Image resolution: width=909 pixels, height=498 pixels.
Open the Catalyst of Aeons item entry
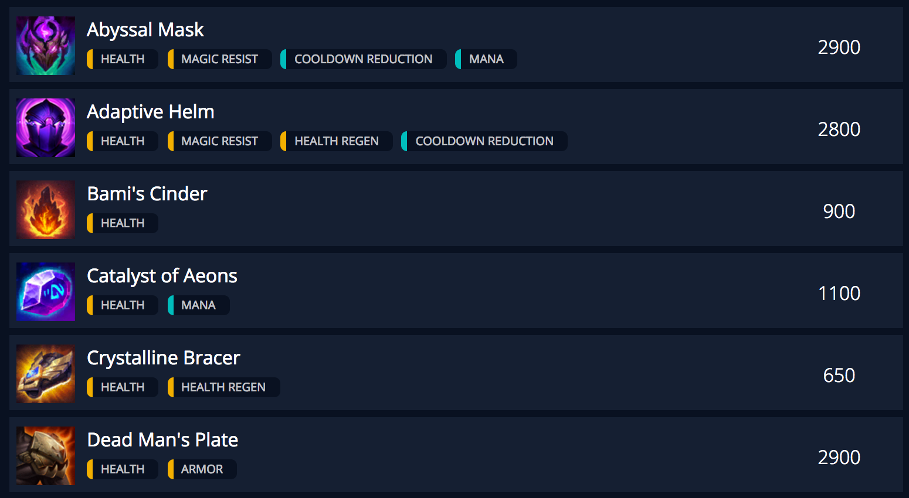pos(162,275)
